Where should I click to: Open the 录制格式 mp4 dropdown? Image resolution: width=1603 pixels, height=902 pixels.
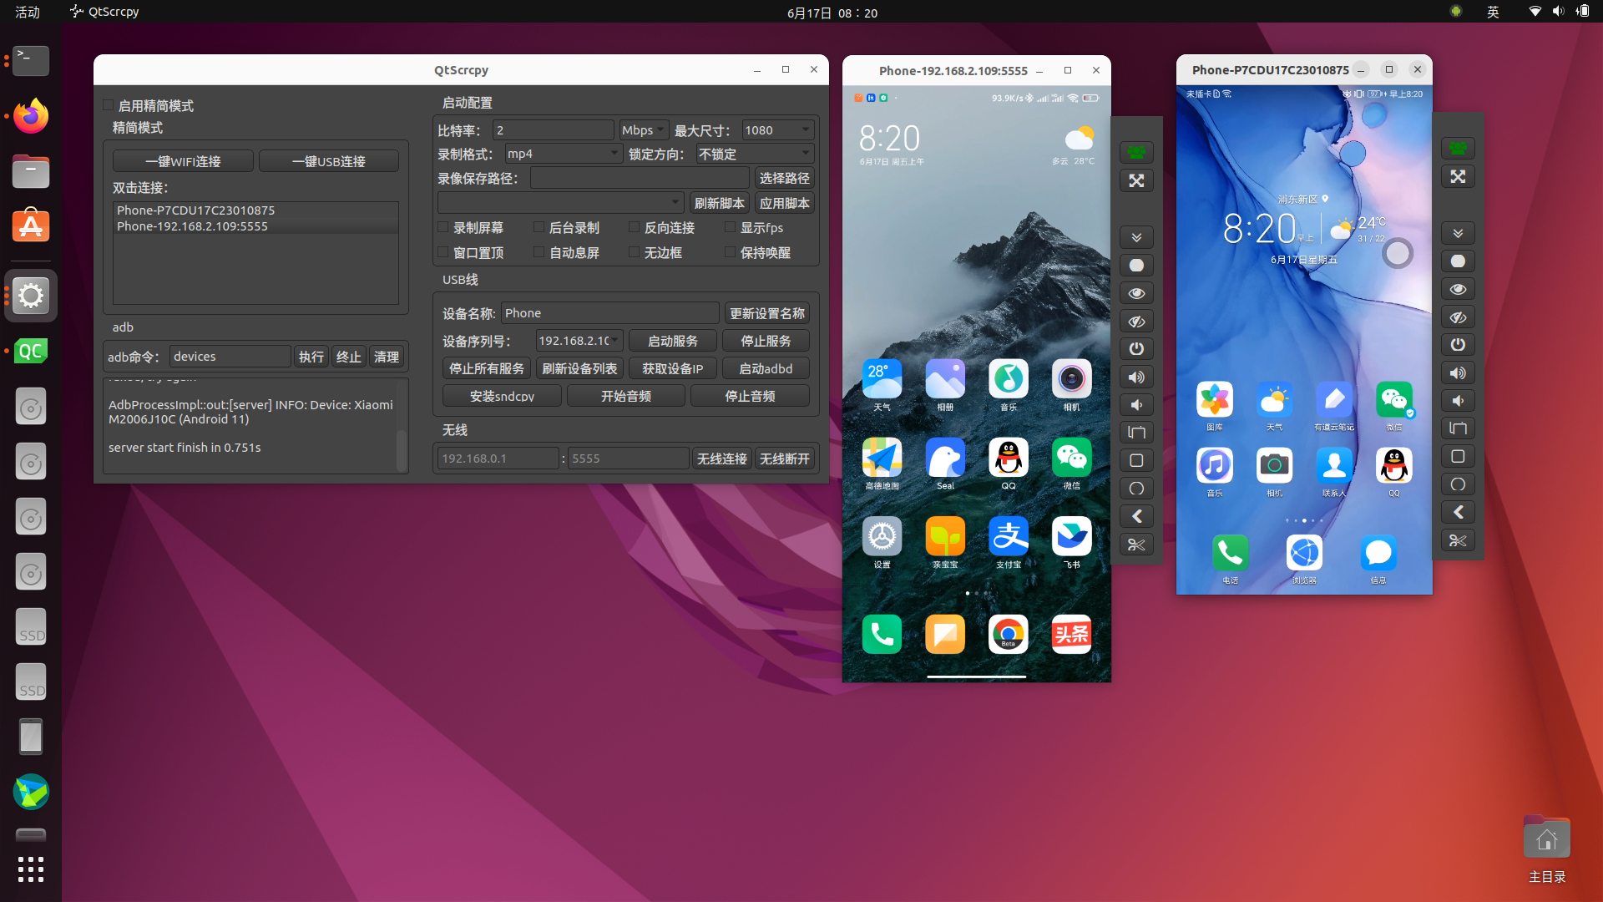click(x=563, y=153)
